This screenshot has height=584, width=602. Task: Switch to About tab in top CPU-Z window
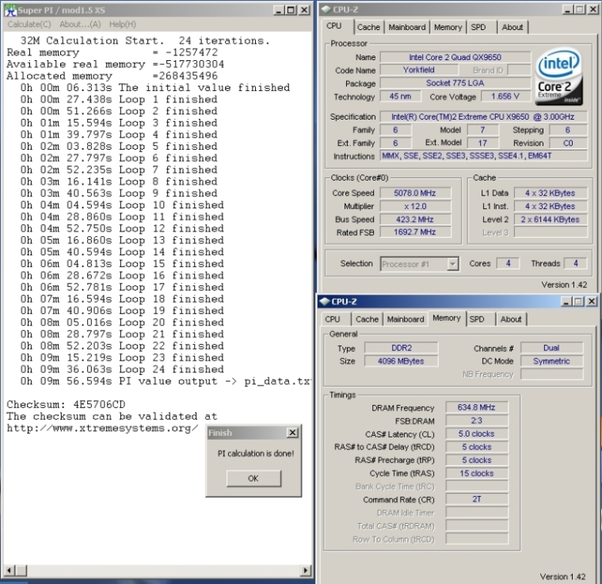(512, 27)
